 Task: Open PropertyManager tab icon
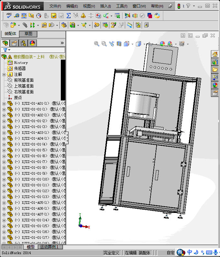click(14, 43)
